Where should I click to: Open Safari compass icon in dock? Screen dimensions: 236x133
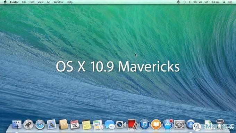40,125
